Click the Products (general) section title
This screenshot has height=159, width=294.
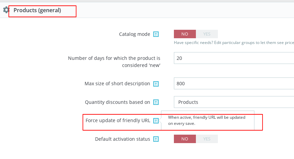click(x=37, y=10)
